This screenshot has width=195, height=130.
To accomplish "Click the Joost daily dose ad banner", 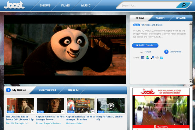I will 161,92.
